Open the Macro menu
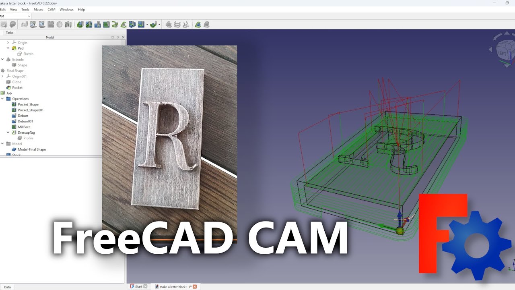Screen dimensions: 515x290 click(x=38, y=9)
